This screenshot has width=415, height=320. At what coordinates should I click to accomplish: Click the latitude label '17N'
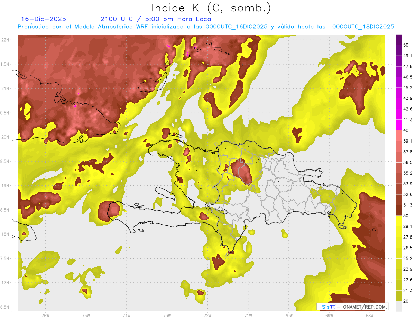click(x=5, y=283)
